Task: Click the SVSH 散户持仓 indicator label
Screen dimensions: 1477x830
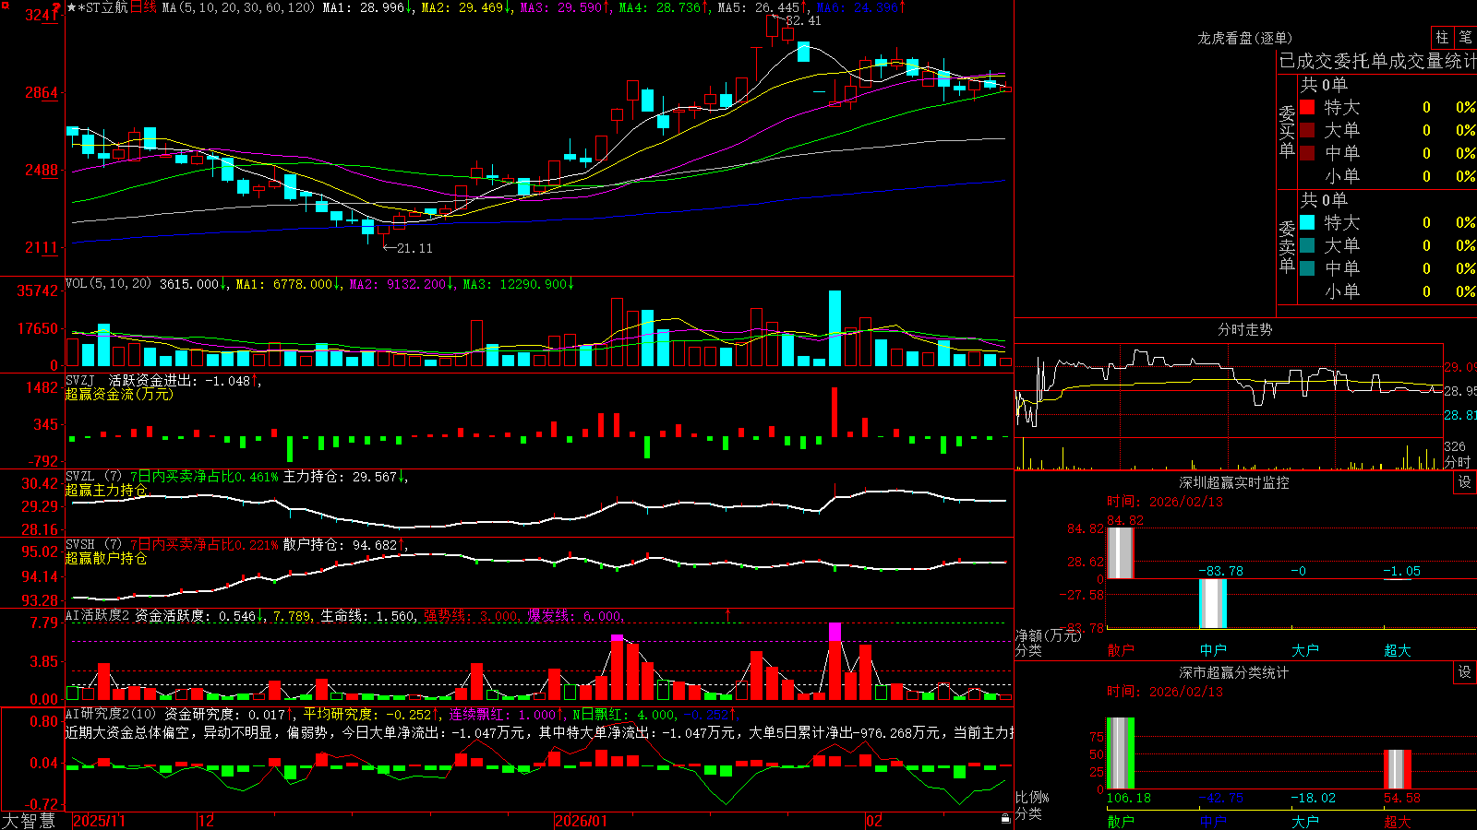Action: click(235, 545)
